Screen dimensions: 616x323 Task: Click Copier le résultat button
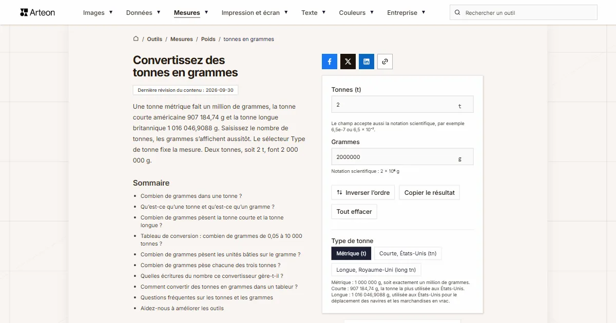[430, 193]
